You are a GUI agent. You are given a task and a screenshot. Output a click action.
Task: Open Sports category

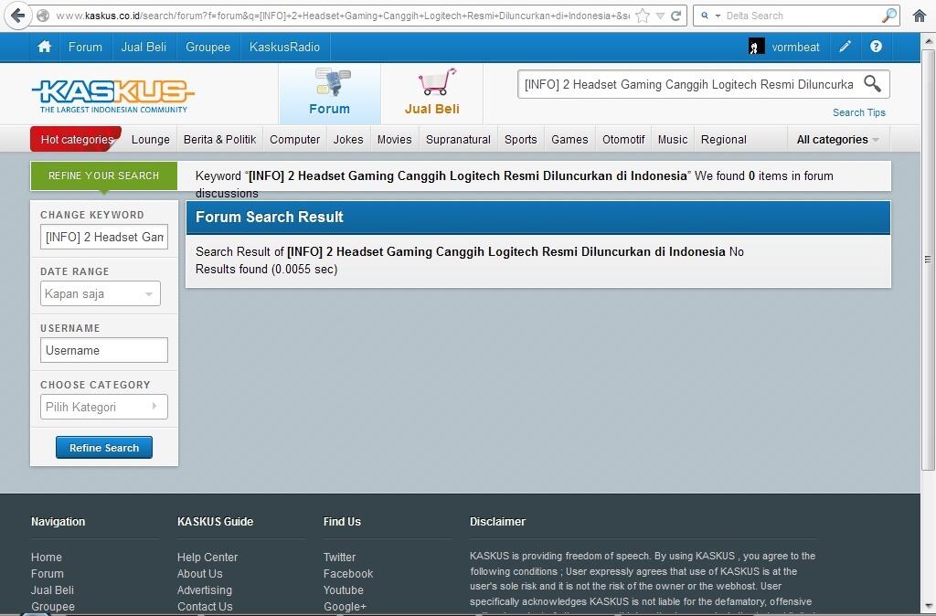[520, 140]
